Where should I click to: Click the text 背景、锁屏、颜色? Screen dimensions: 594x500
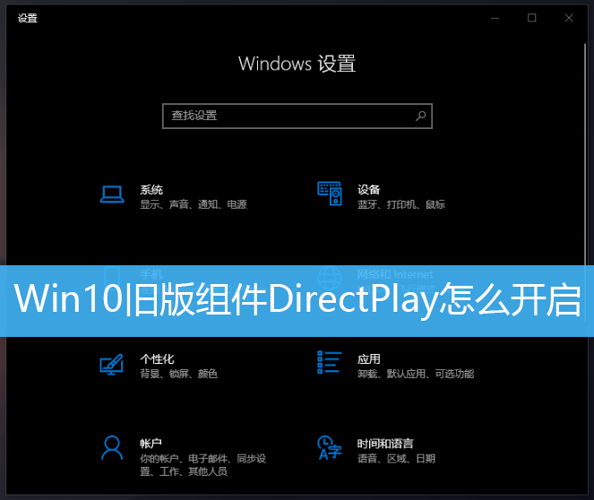(x=179, y=374)
